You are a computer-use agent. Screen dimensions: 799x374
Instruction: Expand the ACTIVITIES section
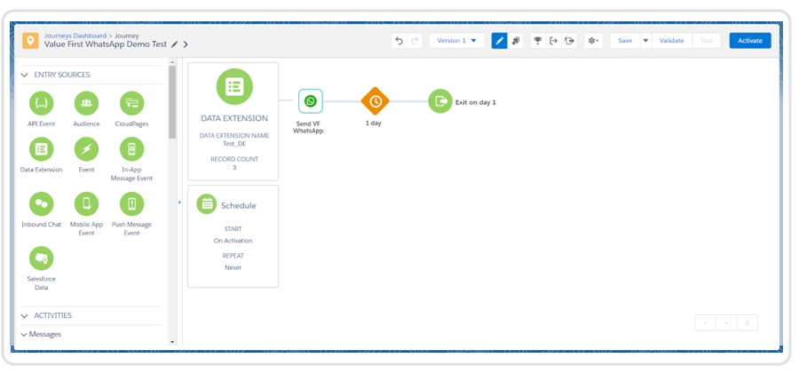click(25, 315)
